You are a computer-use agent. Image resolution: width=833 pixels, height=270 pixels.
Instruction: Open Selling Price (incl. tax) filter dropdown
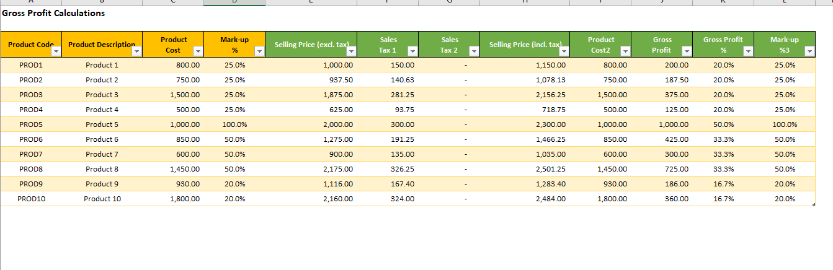pyautogui.click(x=563, y=51)
